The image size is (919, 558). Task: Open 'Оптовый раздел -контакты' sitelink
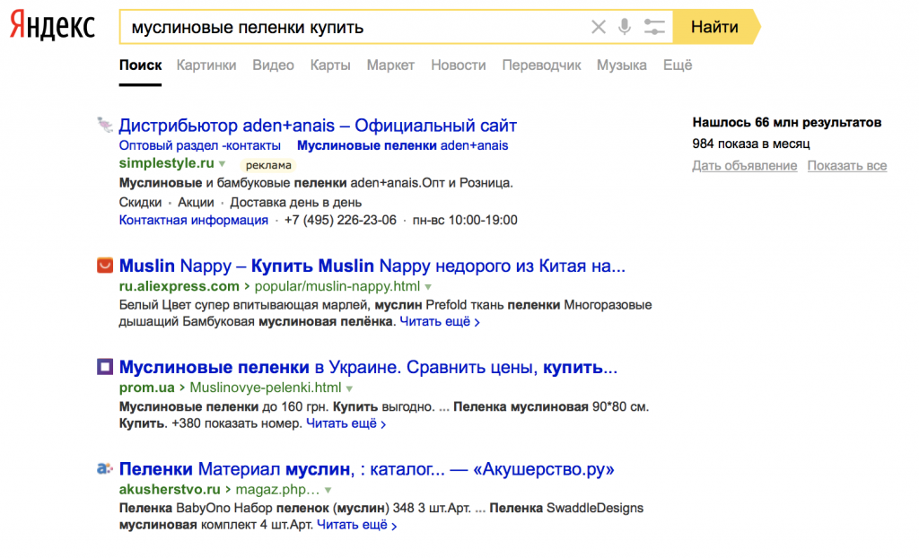tap(200, 145)
